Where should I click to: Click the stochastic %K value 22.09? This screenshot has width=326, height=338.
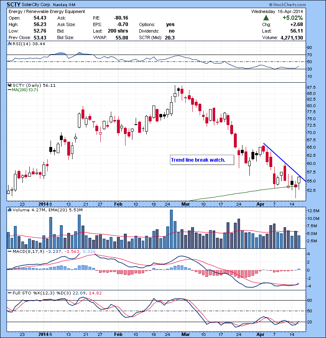(x=78, y=293)
